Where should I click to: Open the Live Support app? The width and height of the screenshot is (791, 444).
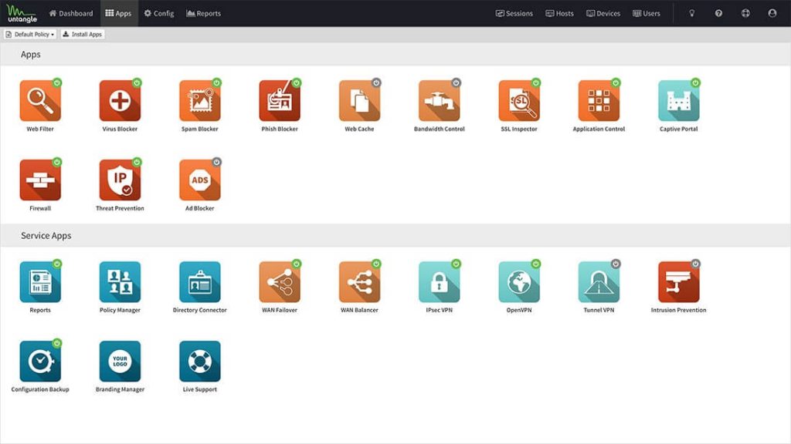pos(200,362)
